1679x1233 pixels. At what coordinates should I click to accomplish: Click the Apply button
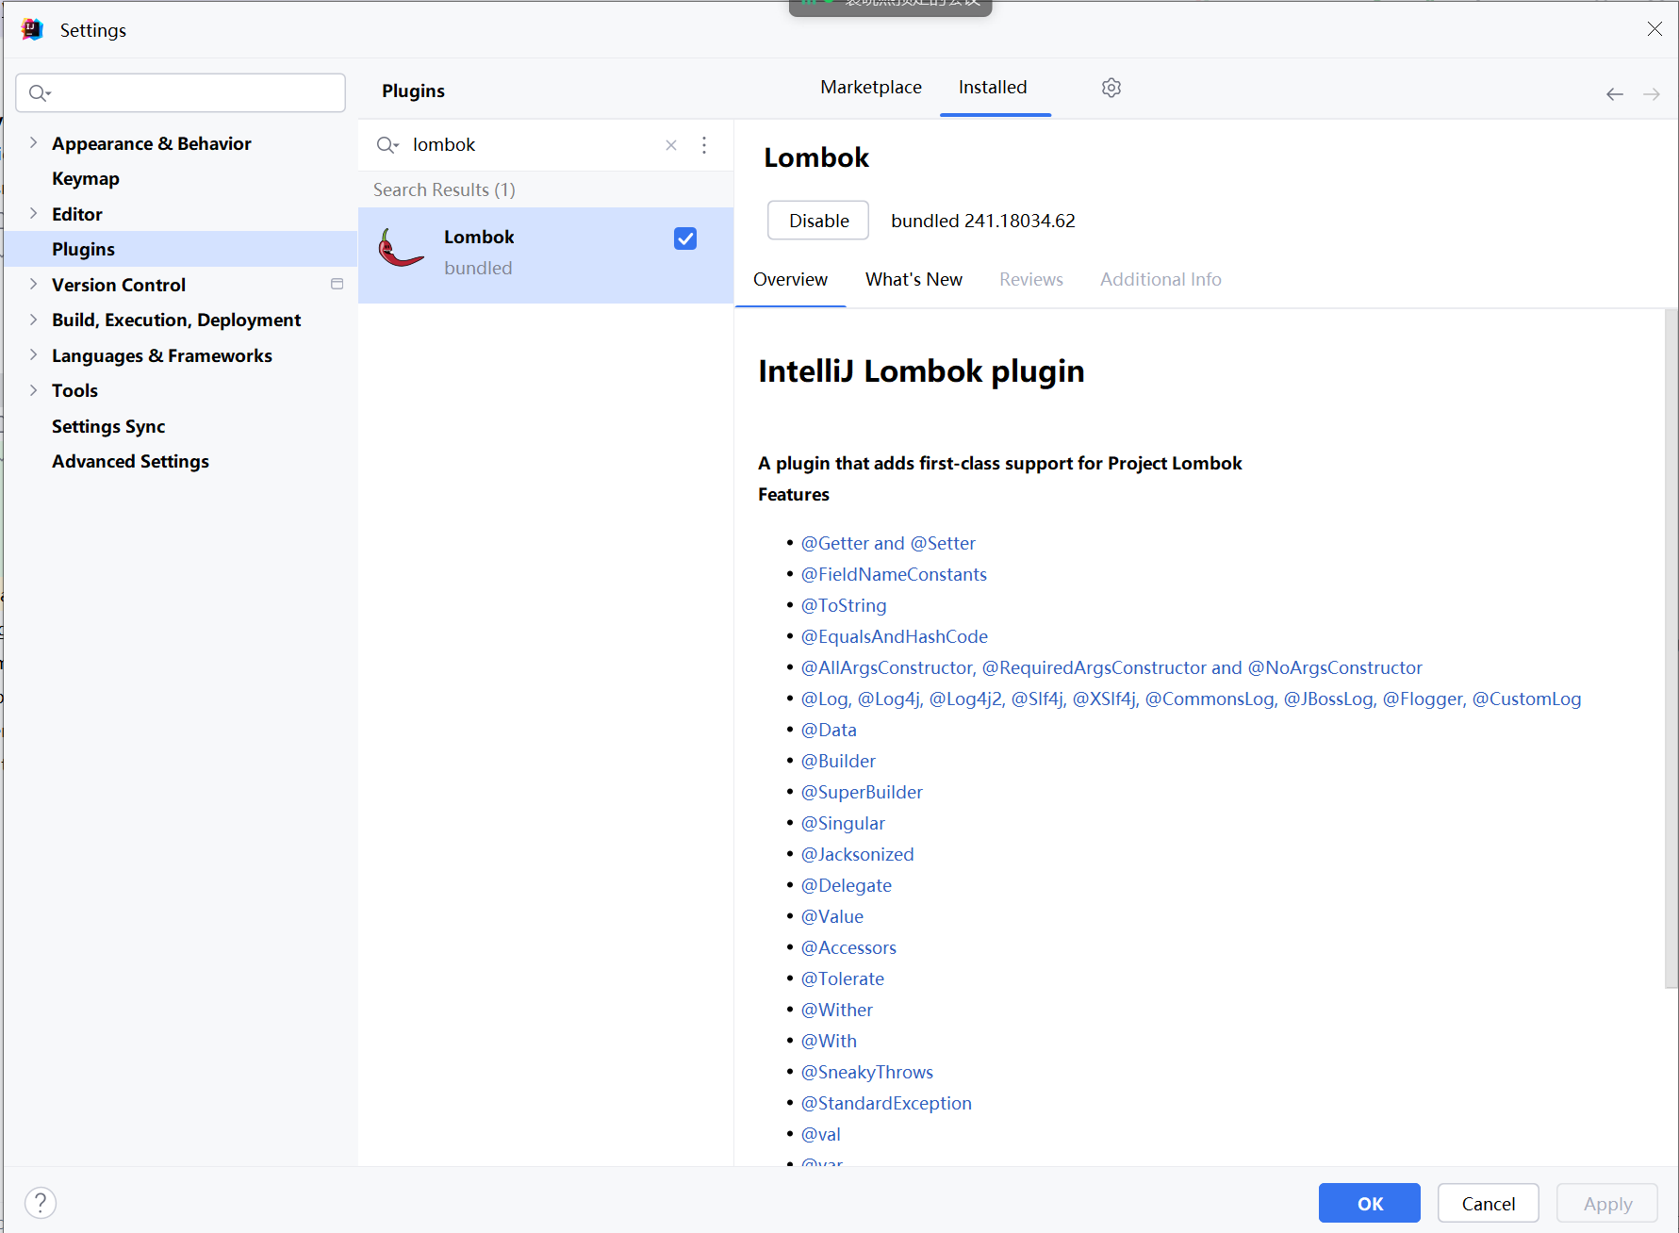click(x=1607, y=1203)
